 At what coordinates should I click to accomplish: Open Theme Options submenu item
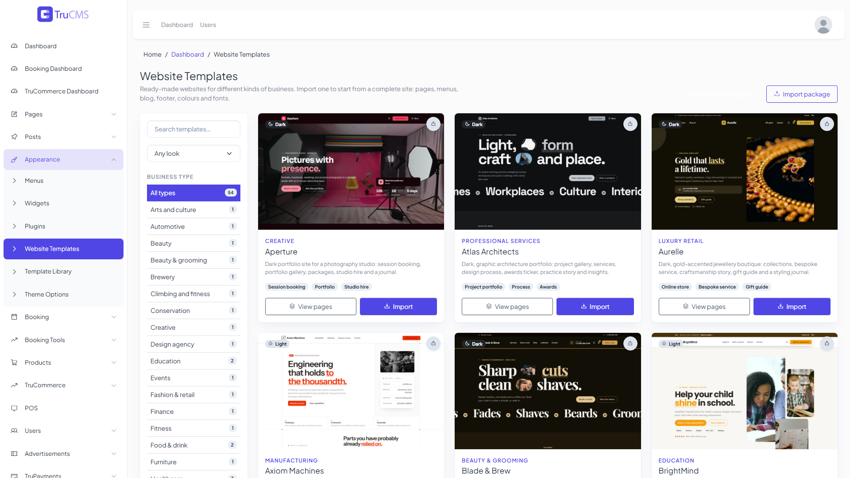pos(63,294)
